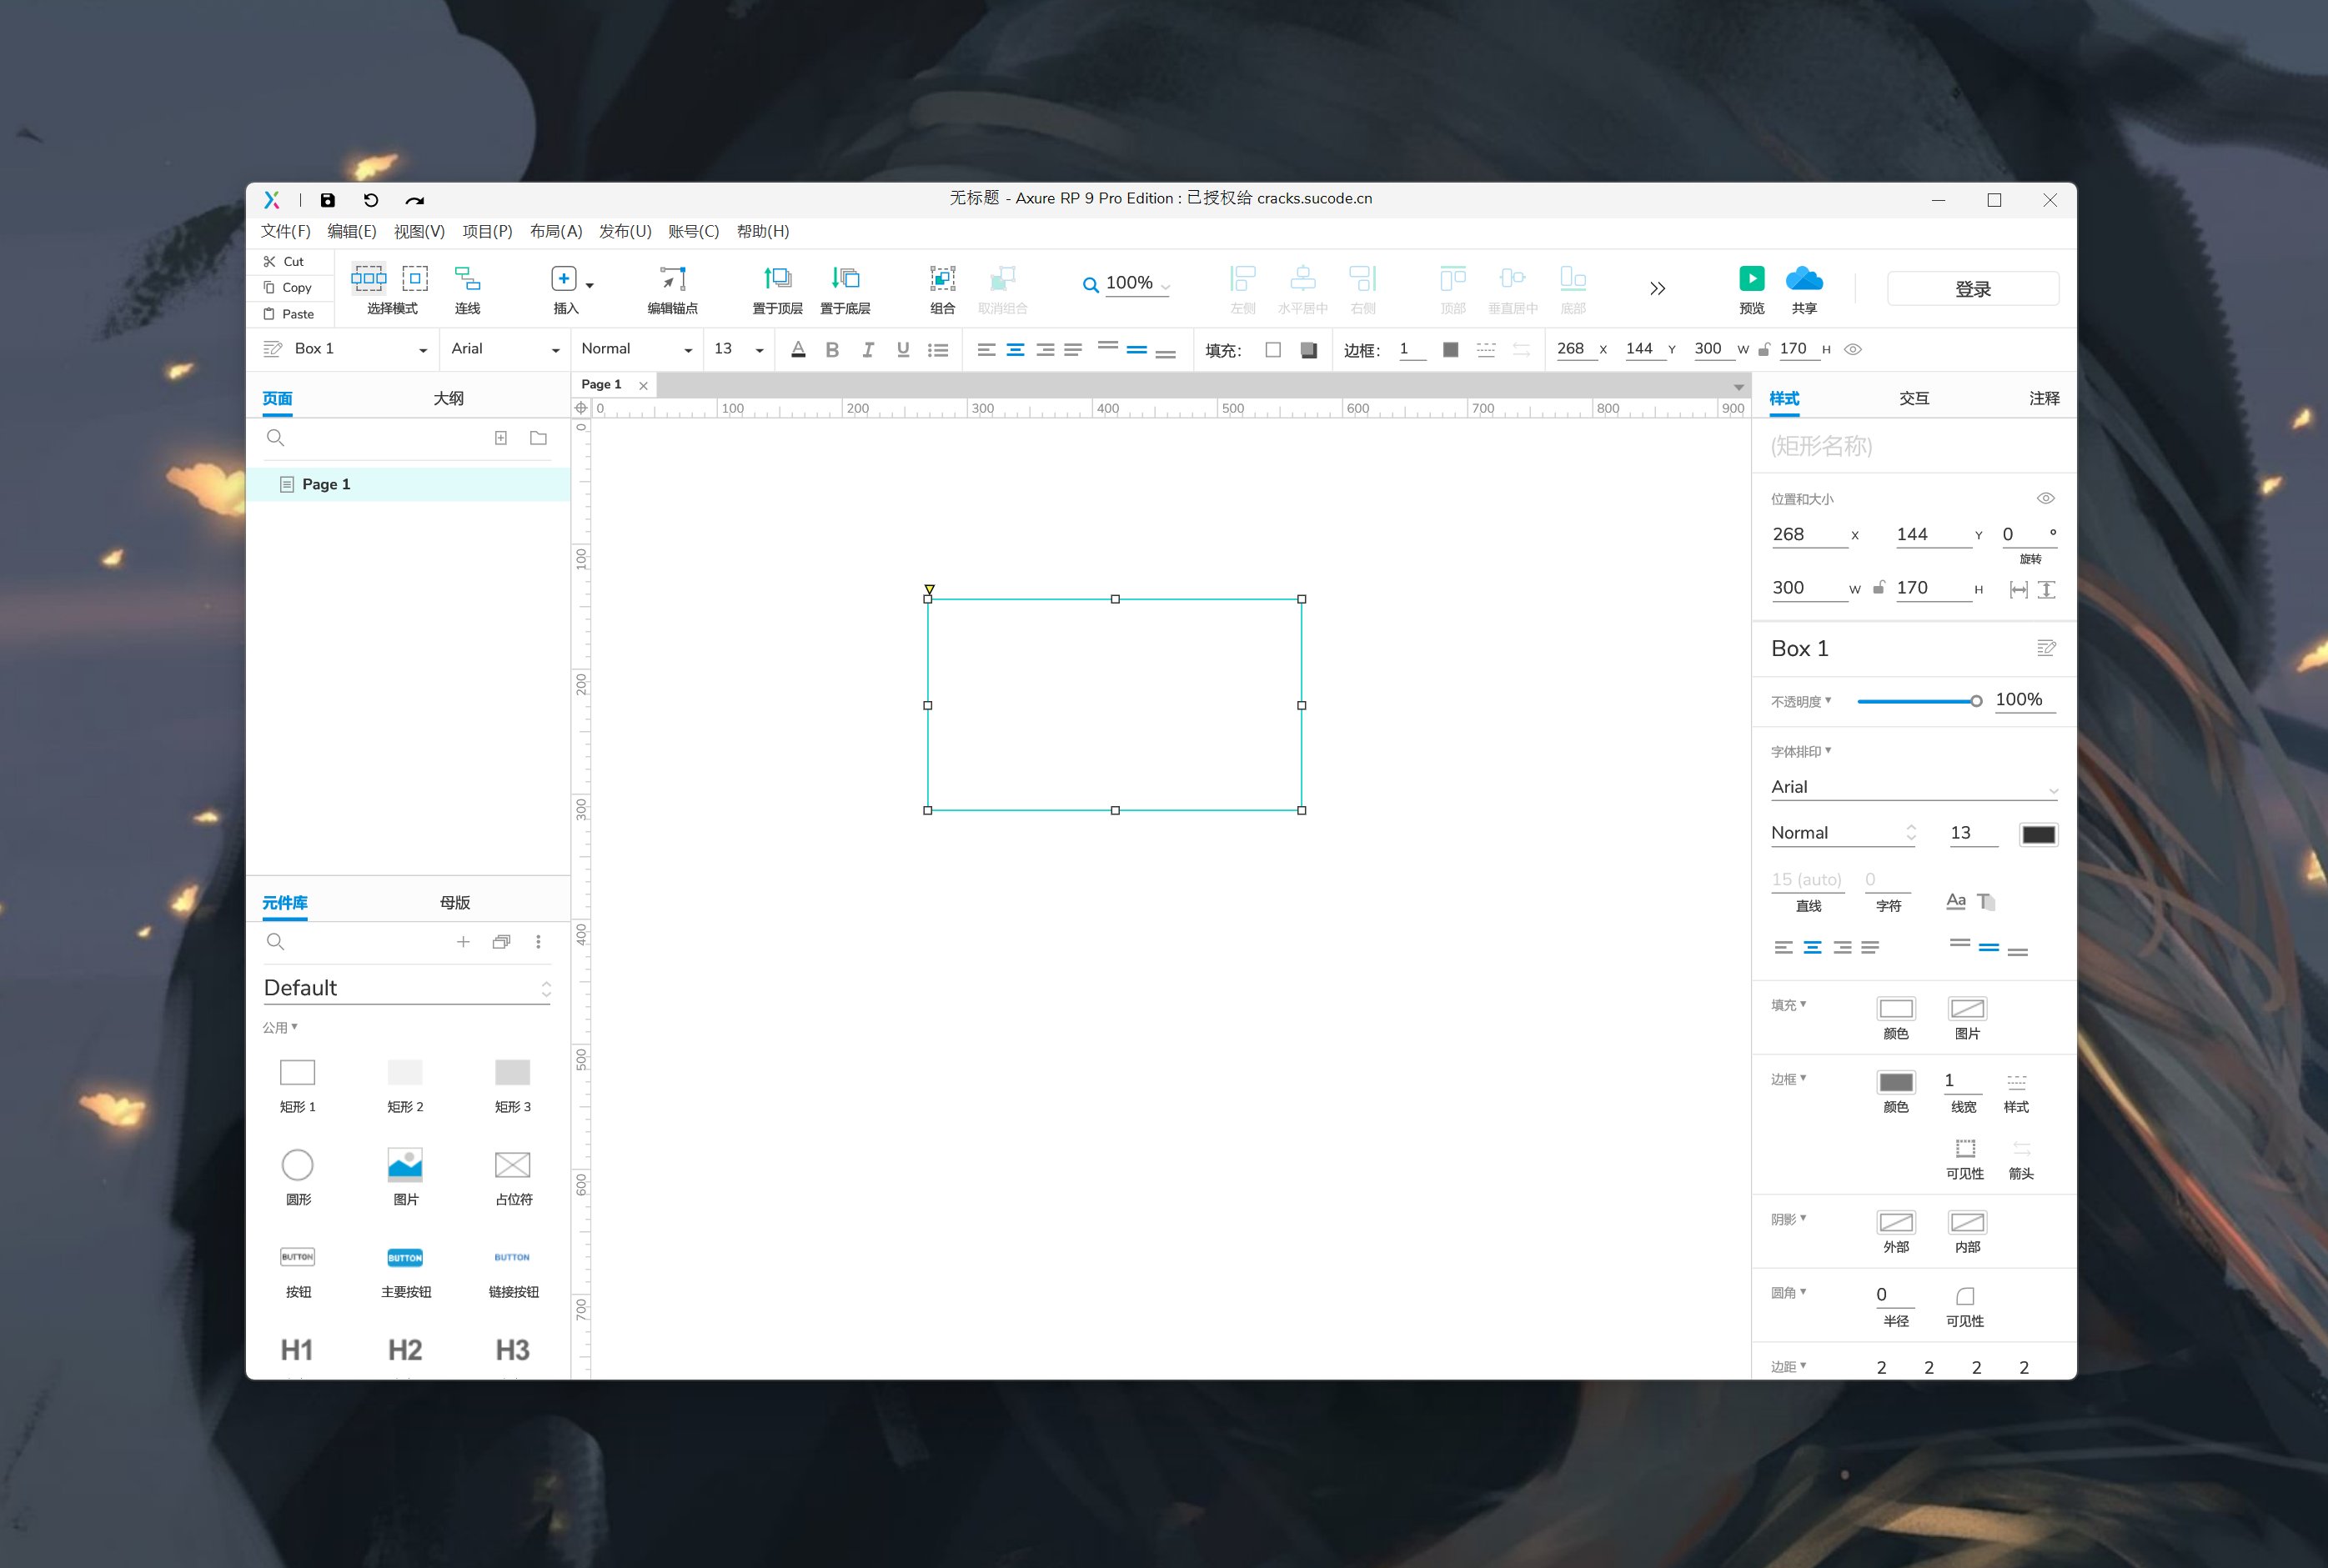Click the 登录 login button
The height and width of the screenshot is (1568, 2328).
pos(1973,289)
